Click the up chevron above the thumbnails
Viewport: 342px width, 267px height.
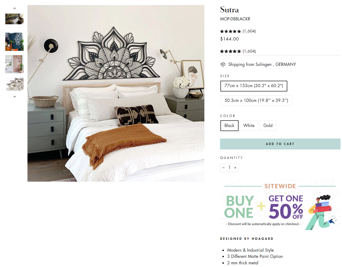coord(14,8)
